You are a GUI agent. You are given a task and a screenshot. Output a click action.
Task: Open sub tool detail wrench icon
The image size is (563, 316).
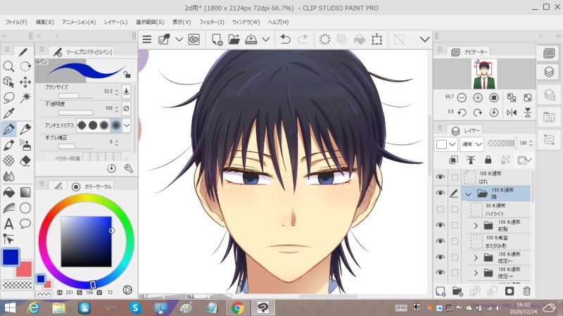click(129, 168)
